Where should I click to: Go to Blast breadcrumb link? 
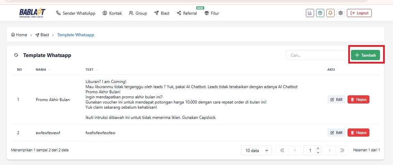pyautogui.click(x=42, y=35)
